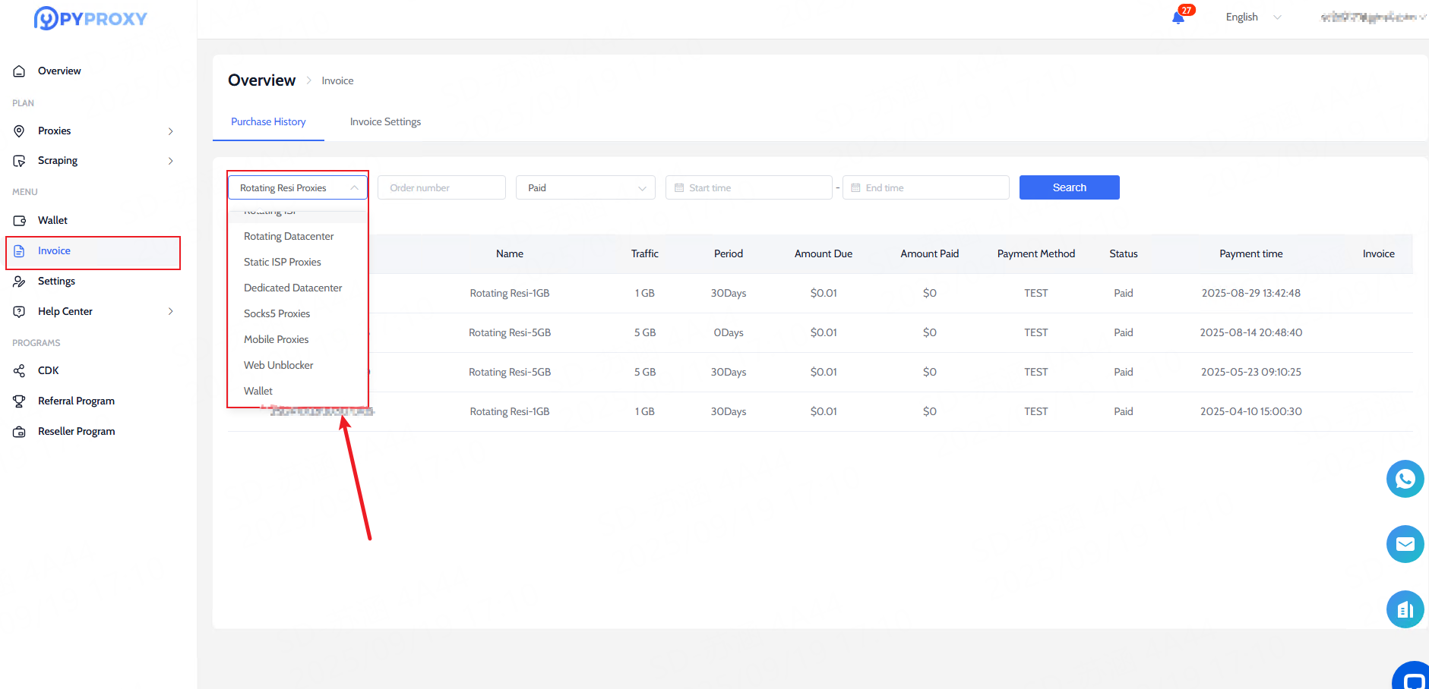Open the live chat bubble icon
The image size is (1429, 689).
point(1413,678)
